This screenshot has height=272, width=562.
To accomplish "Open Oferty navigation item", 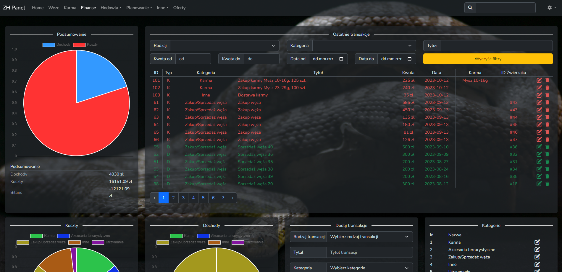I will point(179,8).
